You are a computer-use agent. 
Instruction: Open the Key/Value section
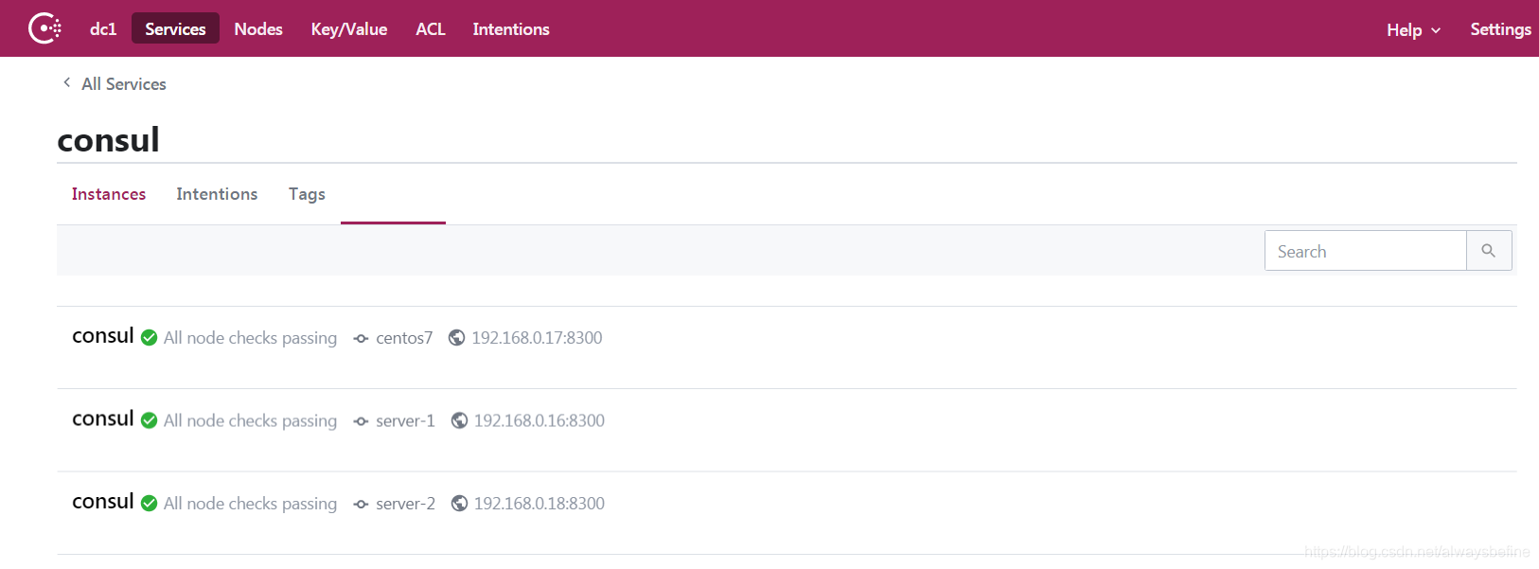pyautogui.click(x=349, y=29)
